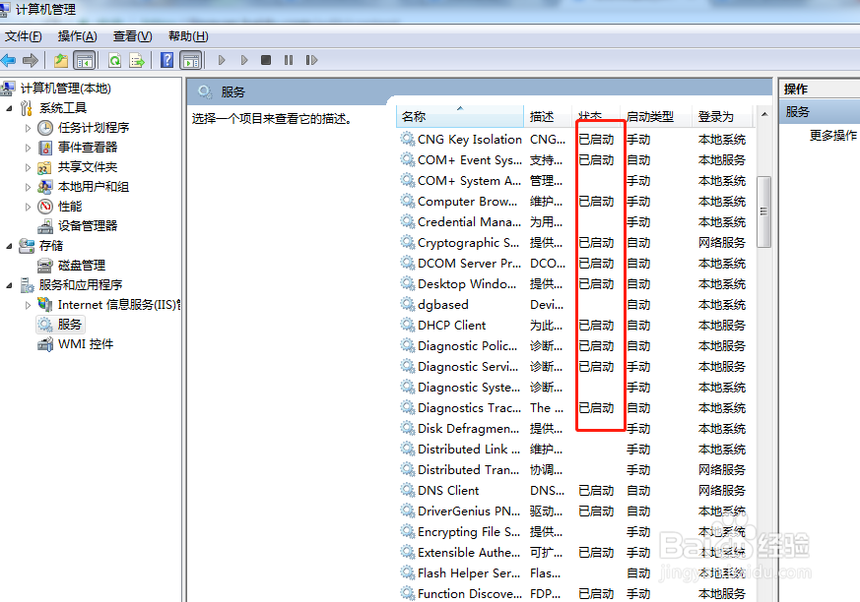
Task: Click the Start service play icon
Action: tap(222, 60)
